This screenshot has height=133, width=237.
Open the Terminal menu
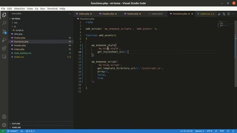coord(52,8)
